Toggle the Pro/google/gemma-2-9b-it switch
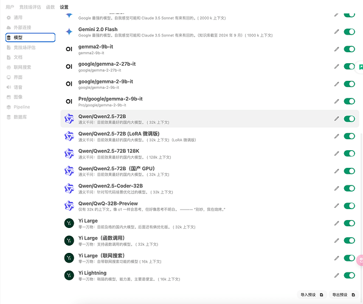The image size is (363, 304). (x=350, y=102)
